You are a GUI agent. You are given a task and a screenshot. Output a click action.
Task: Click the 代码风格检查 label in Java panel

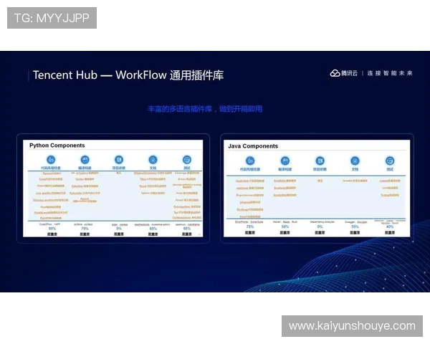click(250, 169)
